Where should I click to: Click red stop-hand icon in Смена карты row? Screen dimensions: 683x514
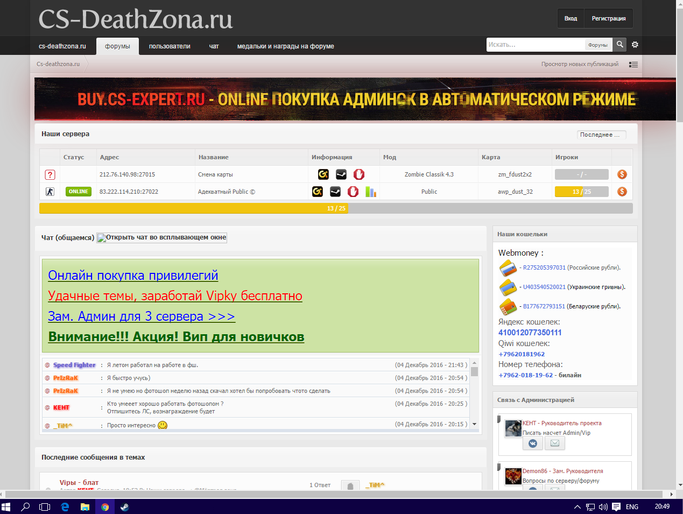(359, 174)
